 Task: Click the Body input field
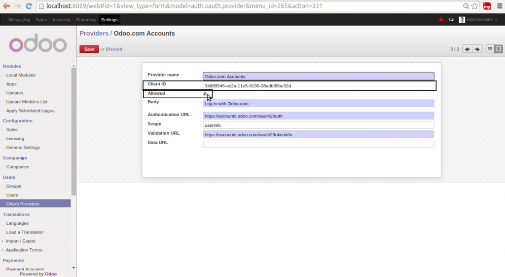click(x=319, y=104)
